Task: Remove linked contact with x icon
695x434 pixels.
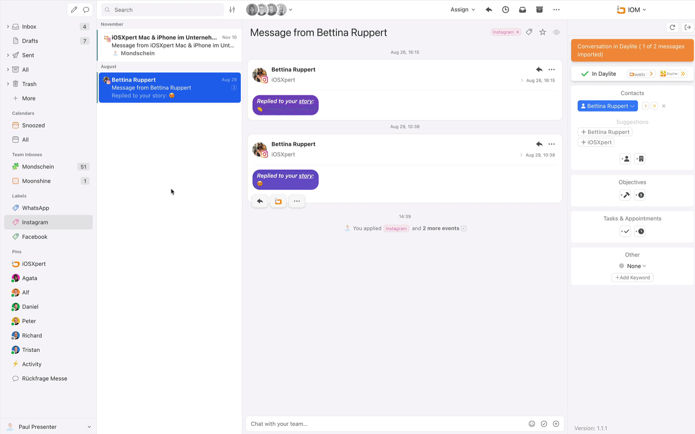Action: coord(664,106)
